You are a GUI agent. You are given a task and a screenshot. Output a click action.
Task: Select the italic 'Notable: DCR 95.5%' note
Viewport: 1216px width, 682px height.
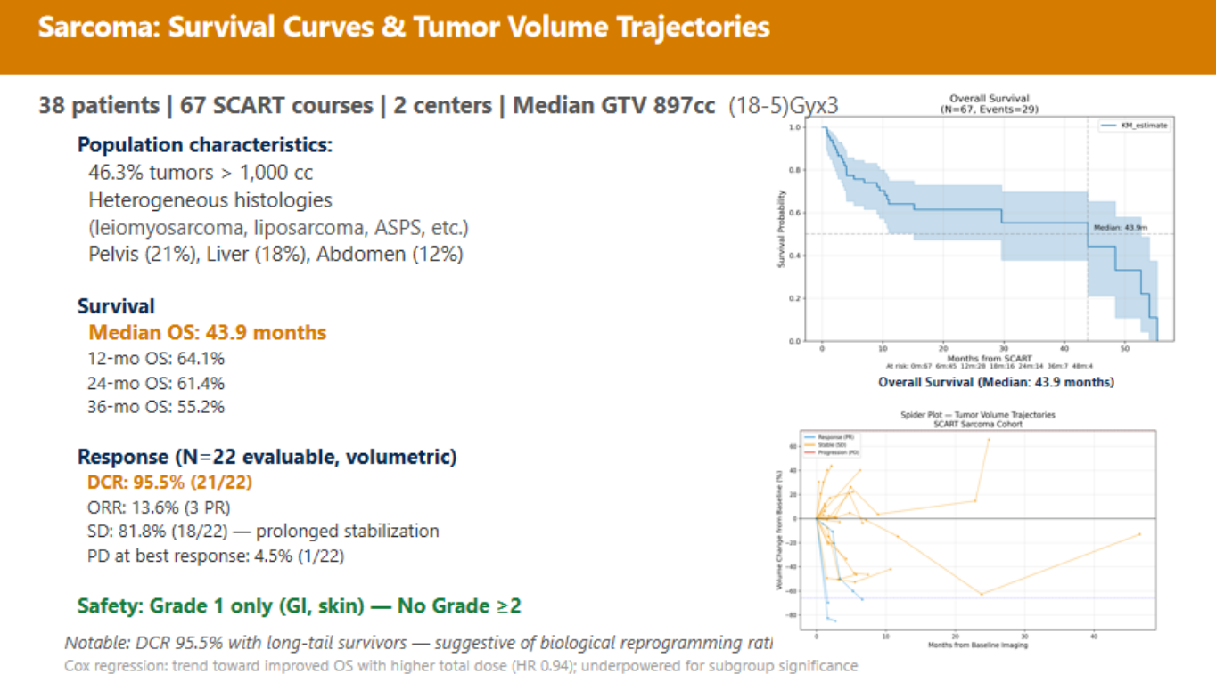417,642
